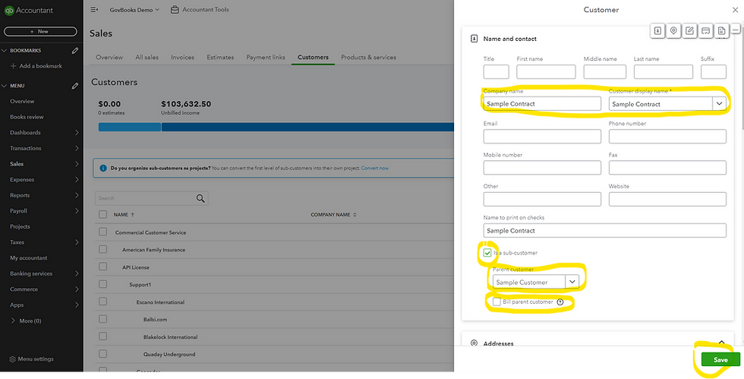Jump to Notes section edit icon
Image resolution: width=744 pixels, height=379 pixels.
coord(689,31)
